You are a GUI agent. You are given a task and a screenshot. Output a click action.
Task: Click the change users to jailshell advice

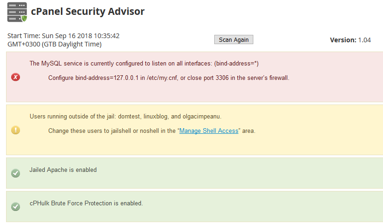click(x=152, y=131)
